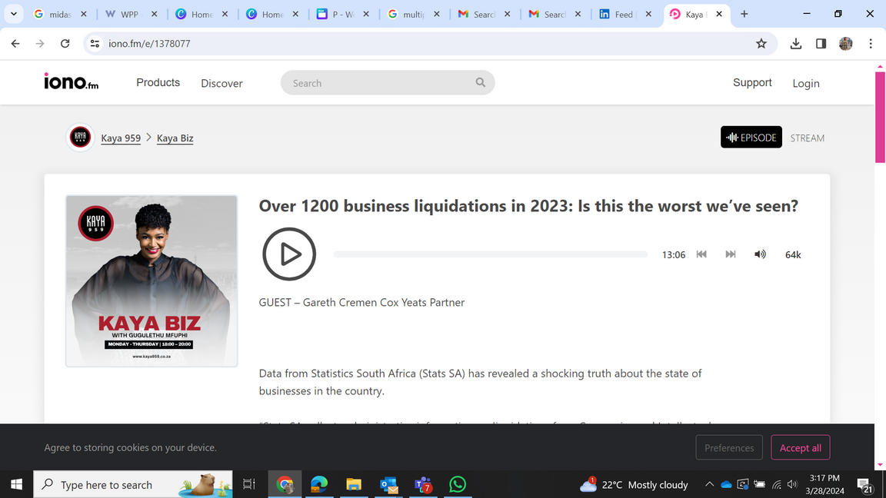Viewport: 886px width, 498px height.
Task: Click the Kaya 959 round logo
Action: [x=80, y=138]
